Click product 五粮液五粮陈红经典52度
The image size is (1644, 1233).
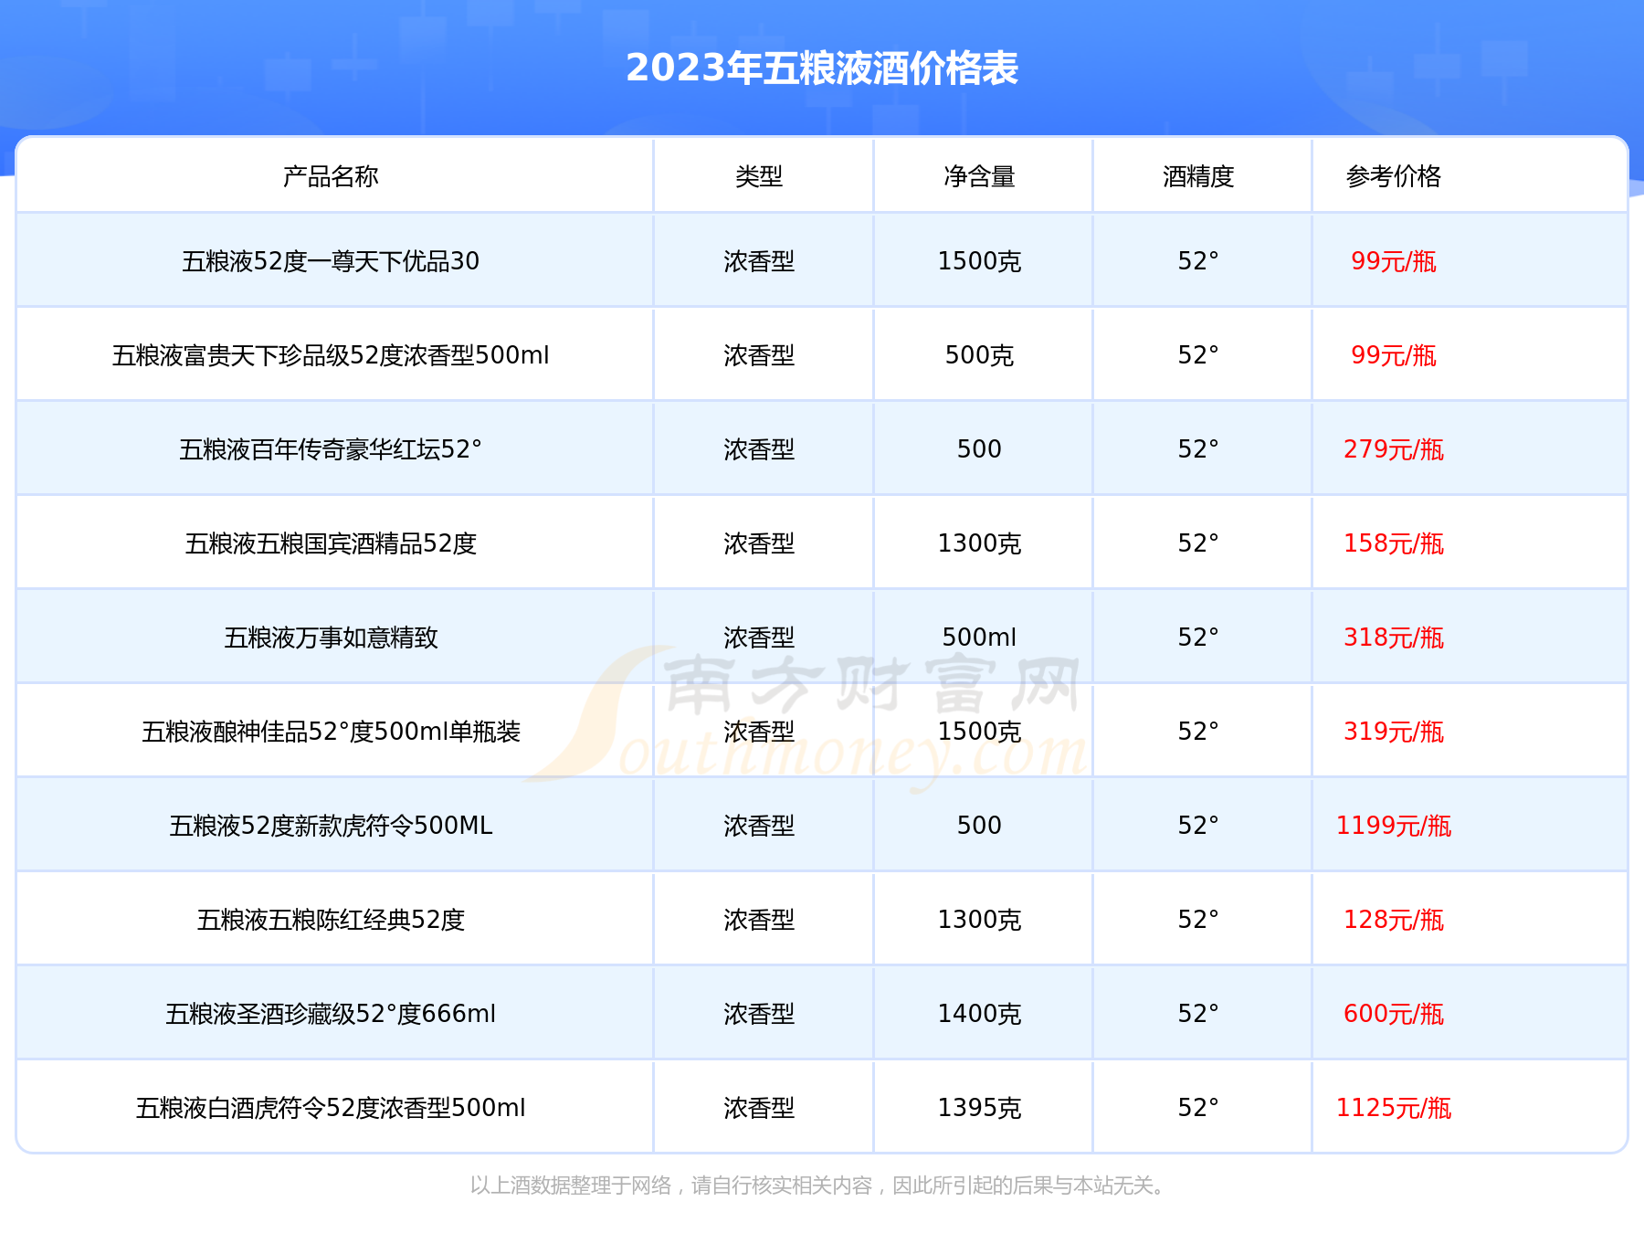[331, 920]
